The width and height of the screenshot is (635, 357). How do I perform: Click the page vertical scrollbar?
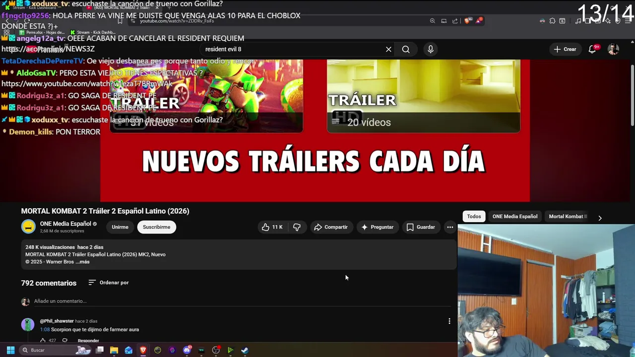click(x=632, y=94)
